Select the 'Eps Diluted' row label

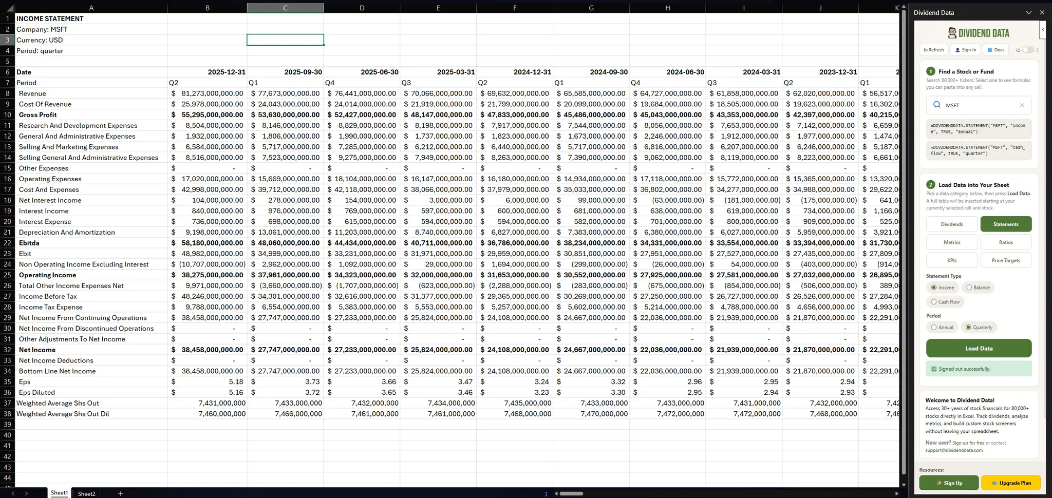pyautogui.click(x=91, y=392)
